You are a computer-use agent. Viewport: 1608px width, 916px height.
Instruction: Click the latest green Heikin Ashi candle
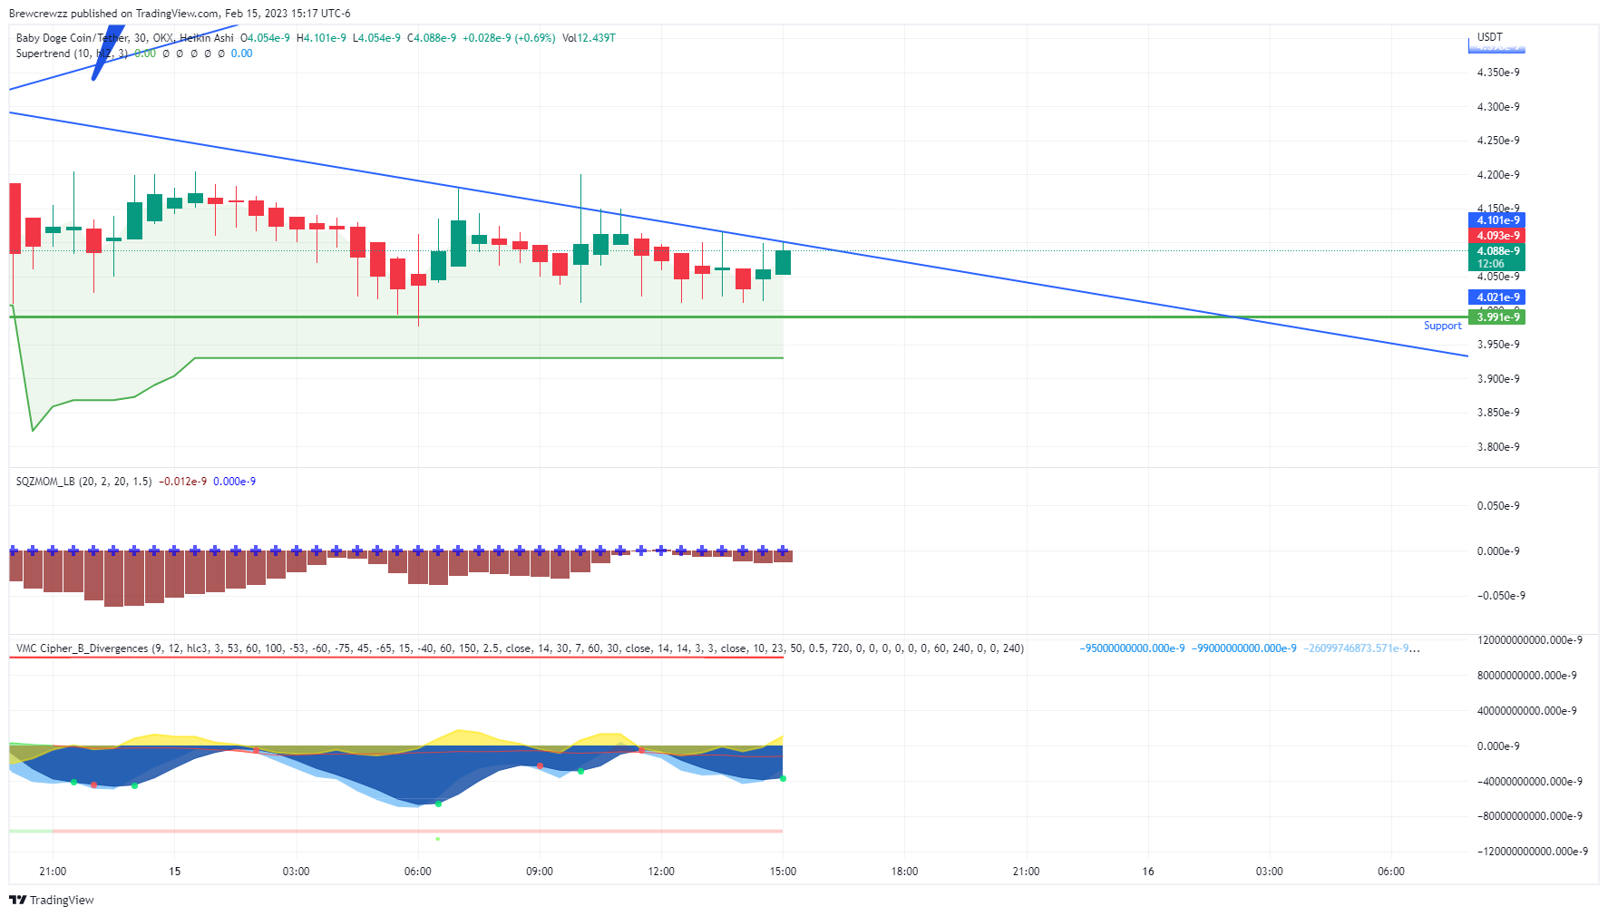[x=783, y=262]
